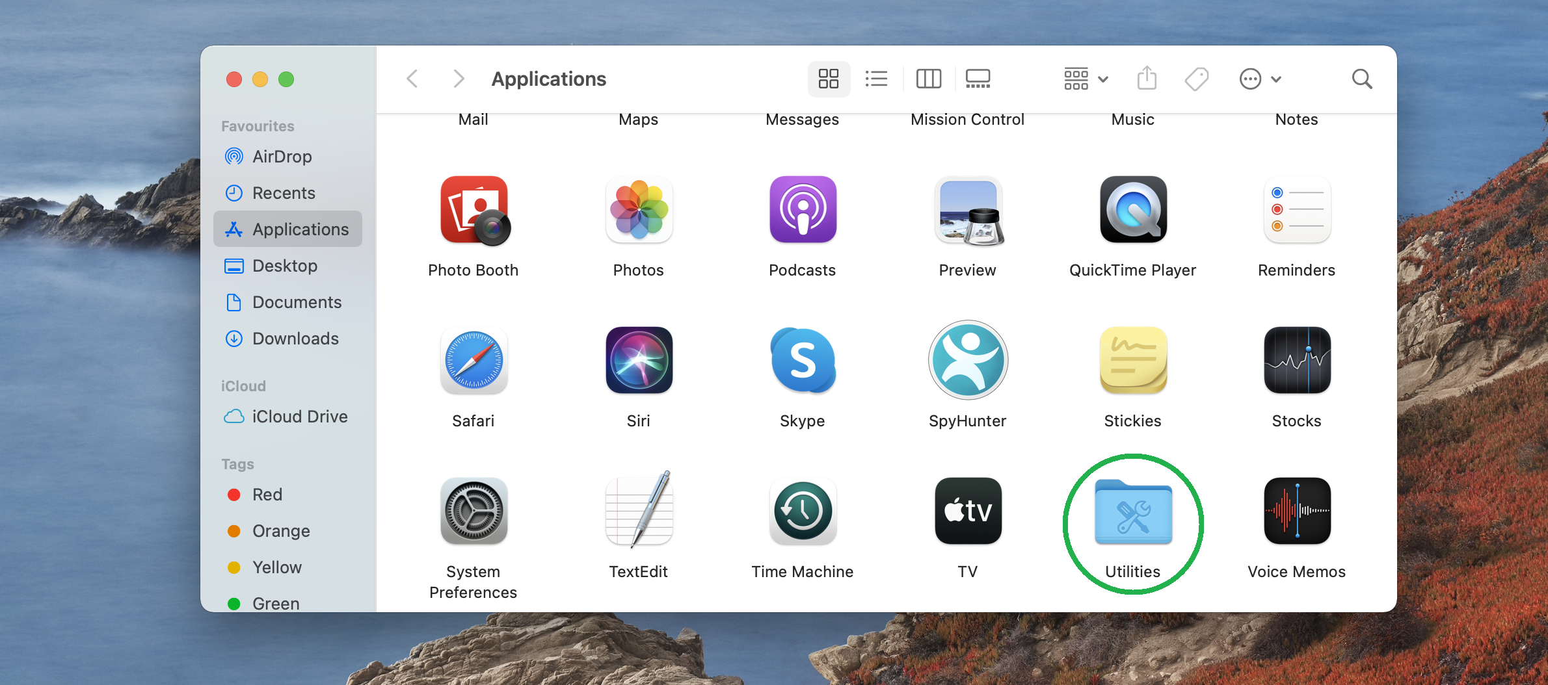Open iCloud Drive in the sidebar
This screenshot has width=1548, height=685.
point(287,417)
